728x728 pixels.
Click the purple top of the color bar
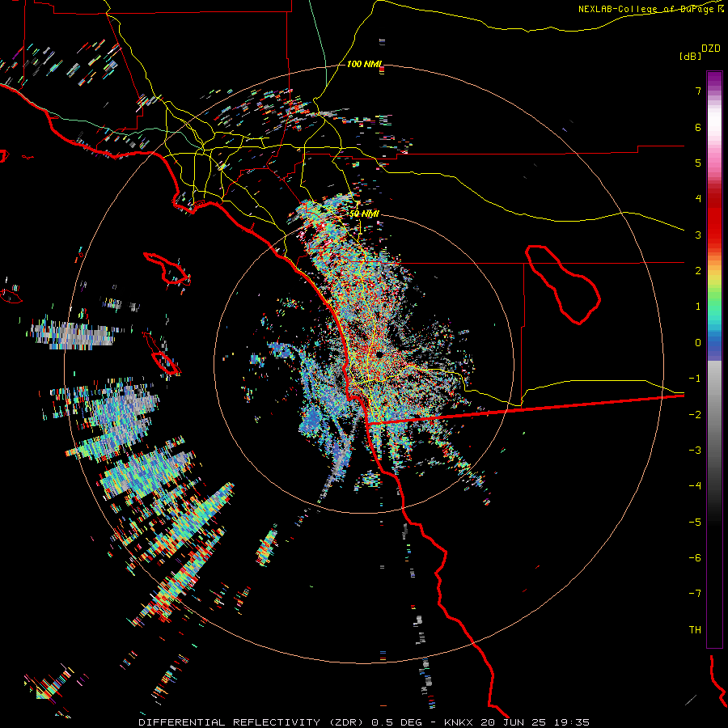tap(714, 80)
